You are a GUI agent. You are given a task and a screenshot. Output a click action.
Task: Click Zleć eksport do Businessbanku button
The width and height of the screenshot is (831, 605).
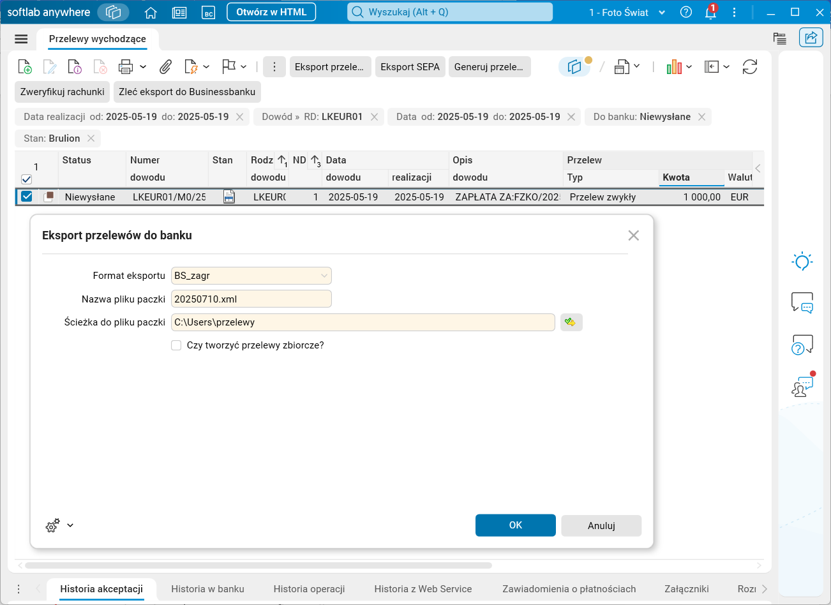[187, 92]
